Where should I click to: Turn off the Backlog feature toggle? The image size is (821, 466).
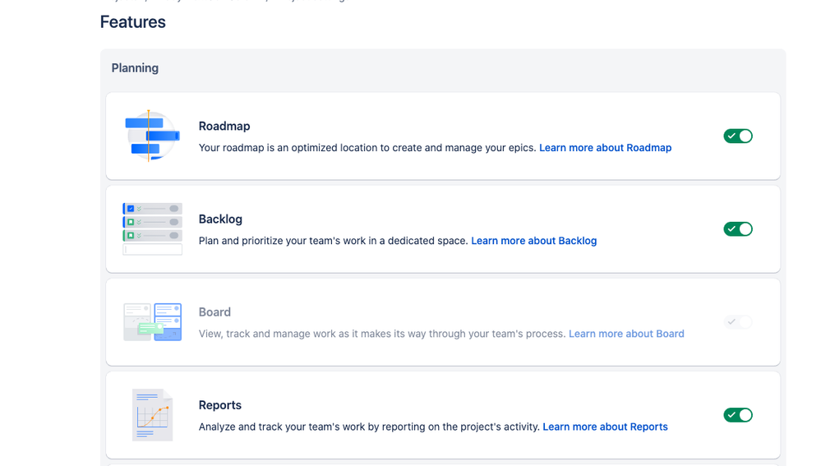pos(738,229)
